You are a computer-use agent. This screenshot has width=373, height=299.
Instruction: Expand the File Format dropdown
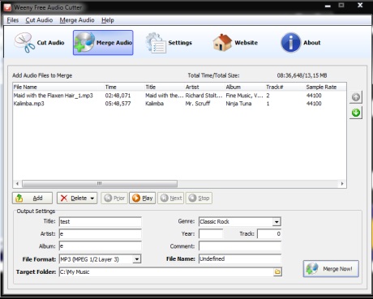point(137,259)
